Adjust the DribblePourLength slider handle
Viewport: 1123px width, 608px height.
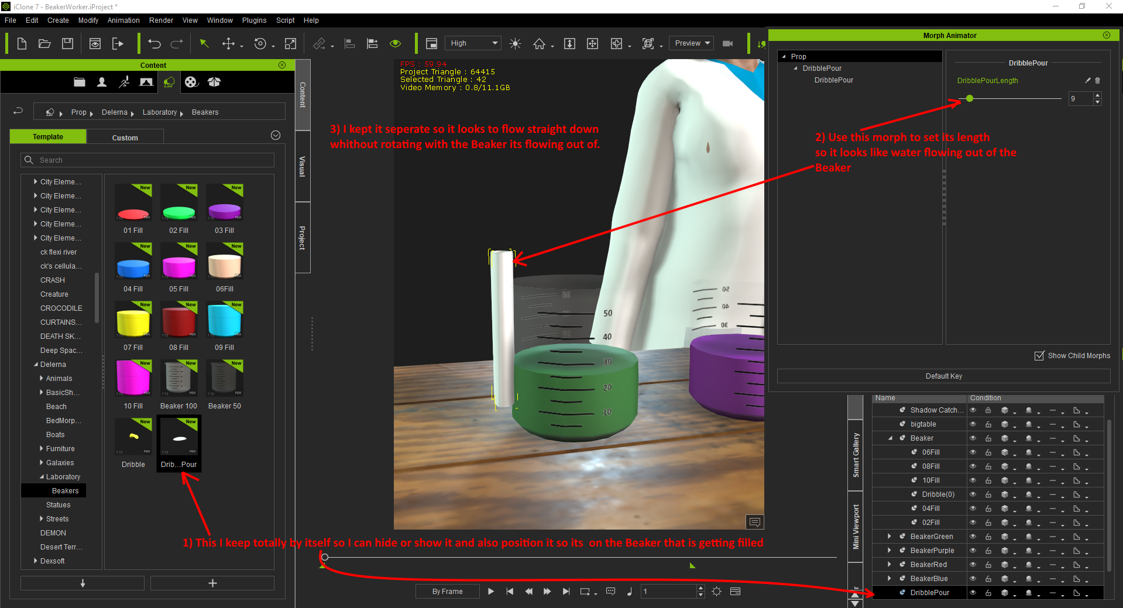(970, 98)
